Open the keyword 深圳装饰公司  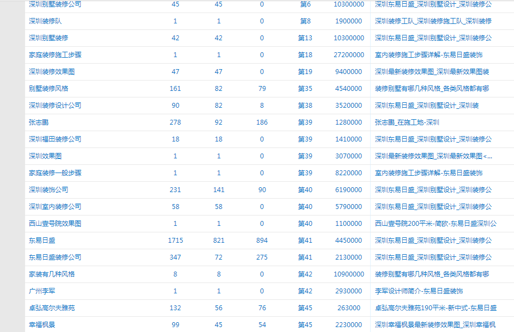click(x=49, y=190)
